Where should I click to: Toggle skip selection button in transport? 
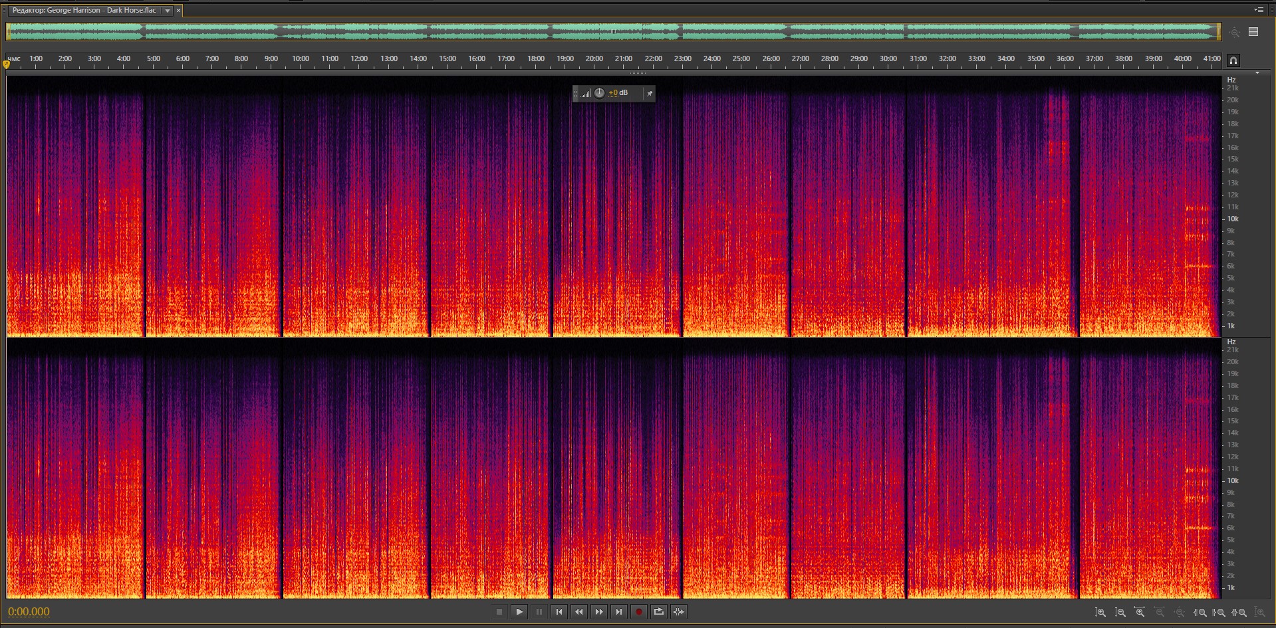tap(678, 612)
